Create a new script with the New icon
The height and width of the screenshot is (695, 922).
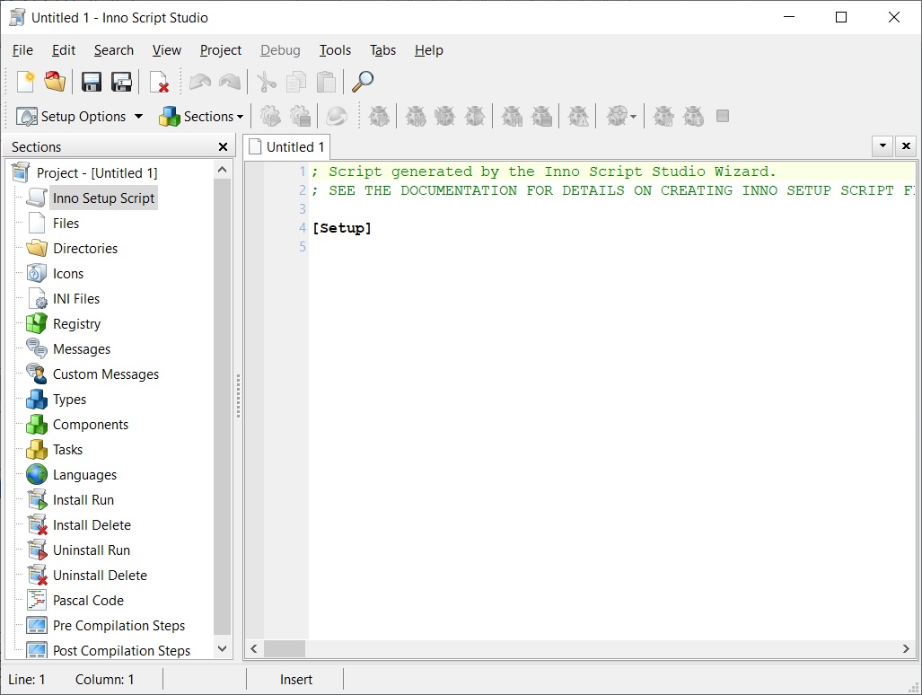click(x=25, y=82)
